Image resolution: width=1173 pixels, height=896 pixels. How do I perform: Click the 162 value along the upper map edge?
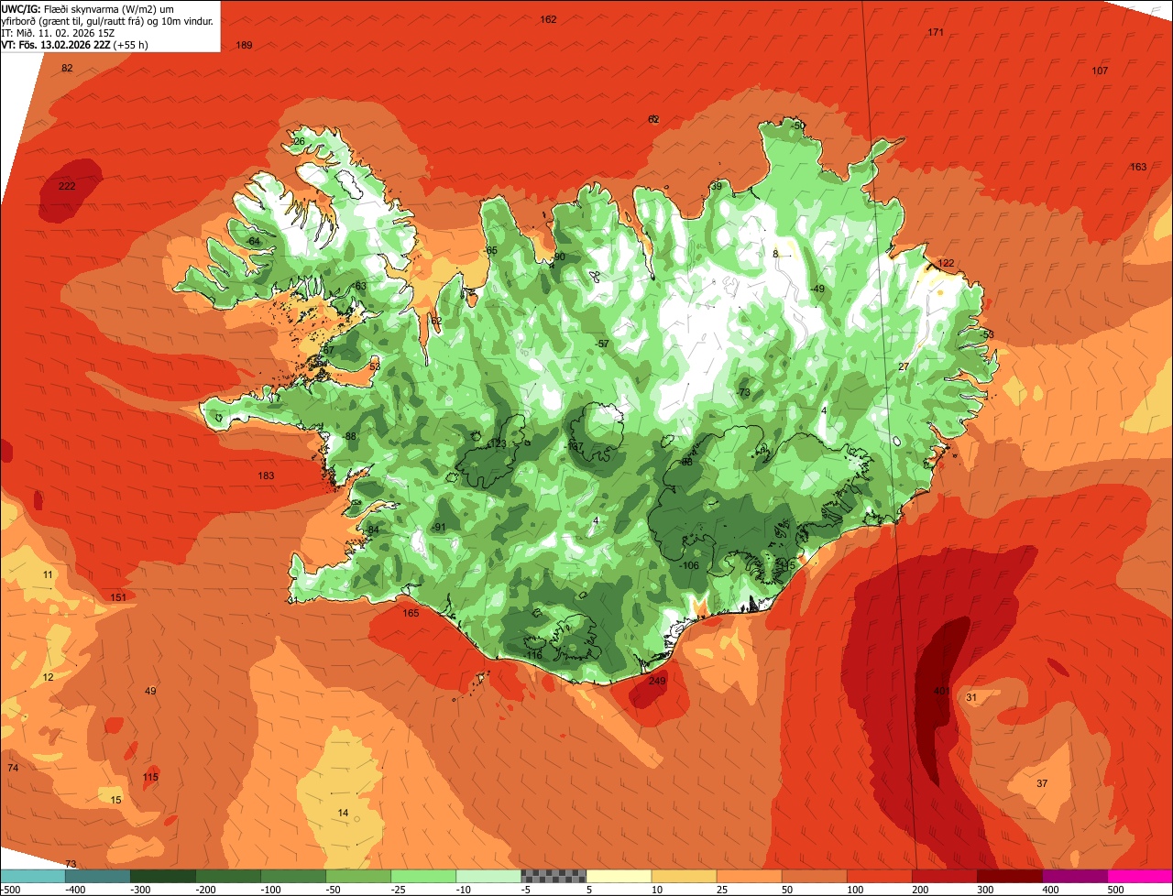(x=548, y=19)
